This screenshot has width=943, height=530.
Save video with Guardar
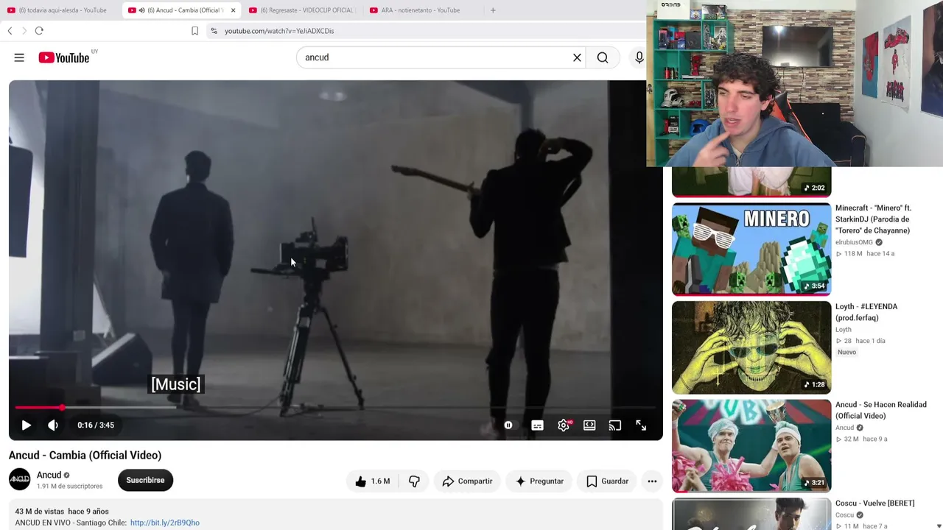(x=608, y=481)
